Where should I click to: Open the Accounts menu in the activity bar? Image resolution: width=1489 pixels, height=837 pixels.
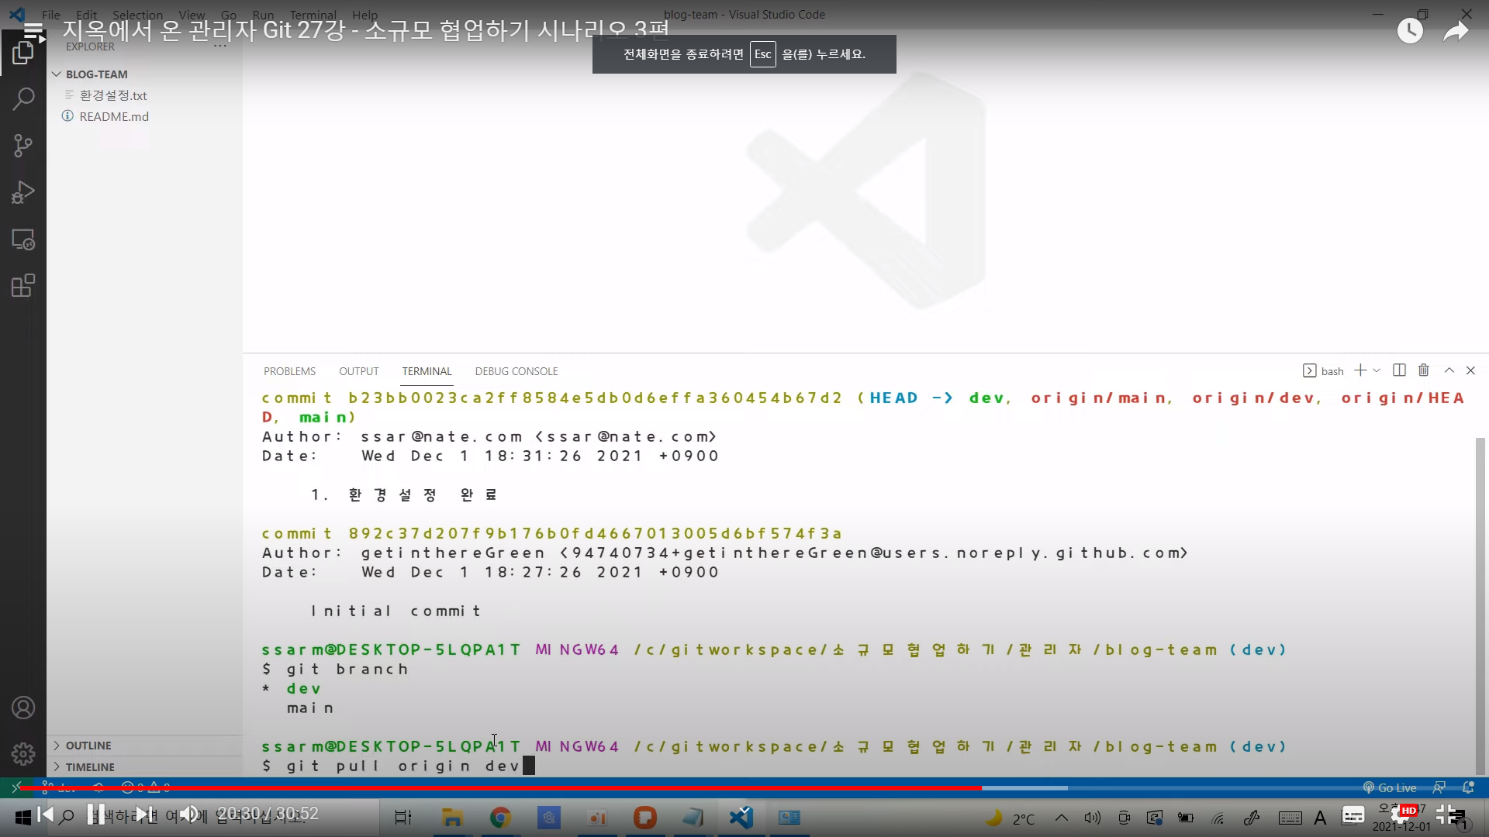tap(23, 708)
